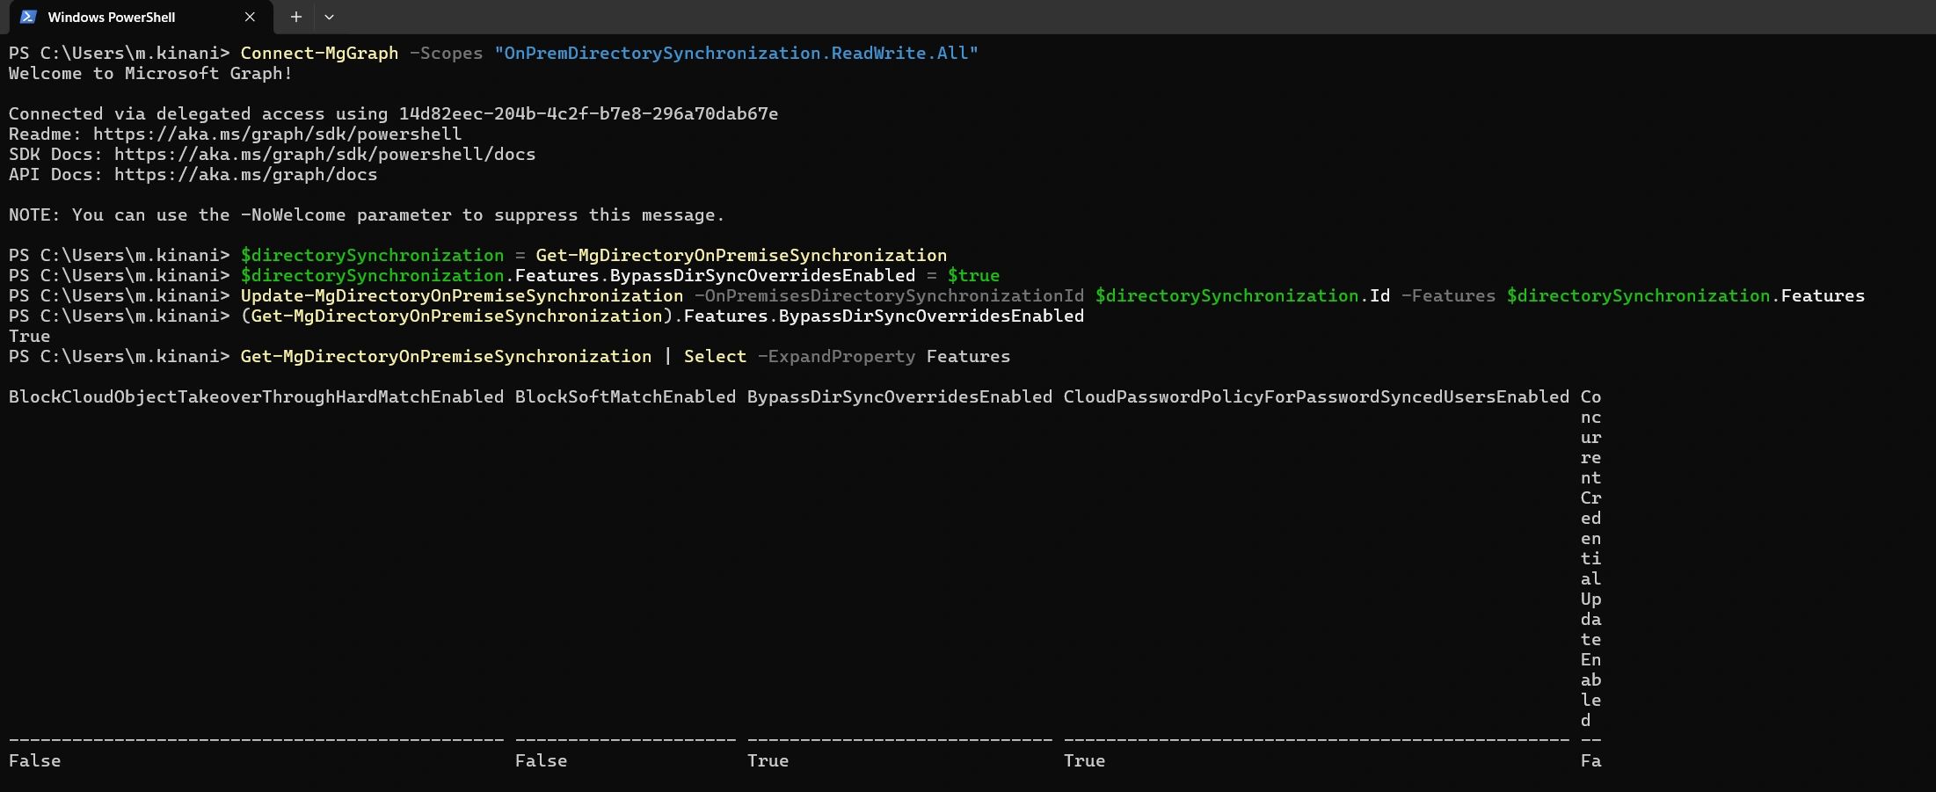The image size is (1936, 792).
Task: Open the SDK Docs URL
Action: (x=324, y=154)
